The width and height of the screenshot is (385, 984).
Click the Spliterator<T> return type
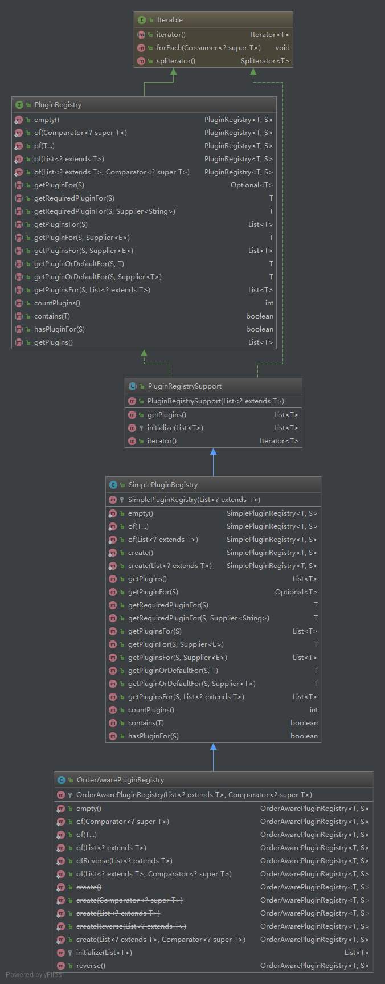click(x=265, y=61)
